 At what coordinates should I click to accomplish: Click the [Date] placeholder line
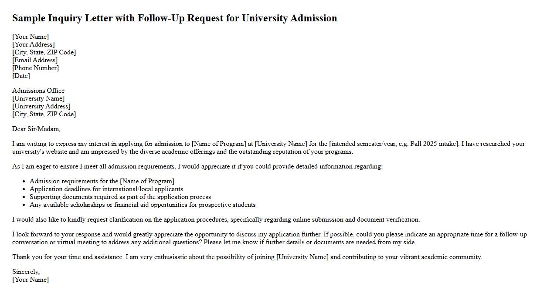click(x=21, y=76)
